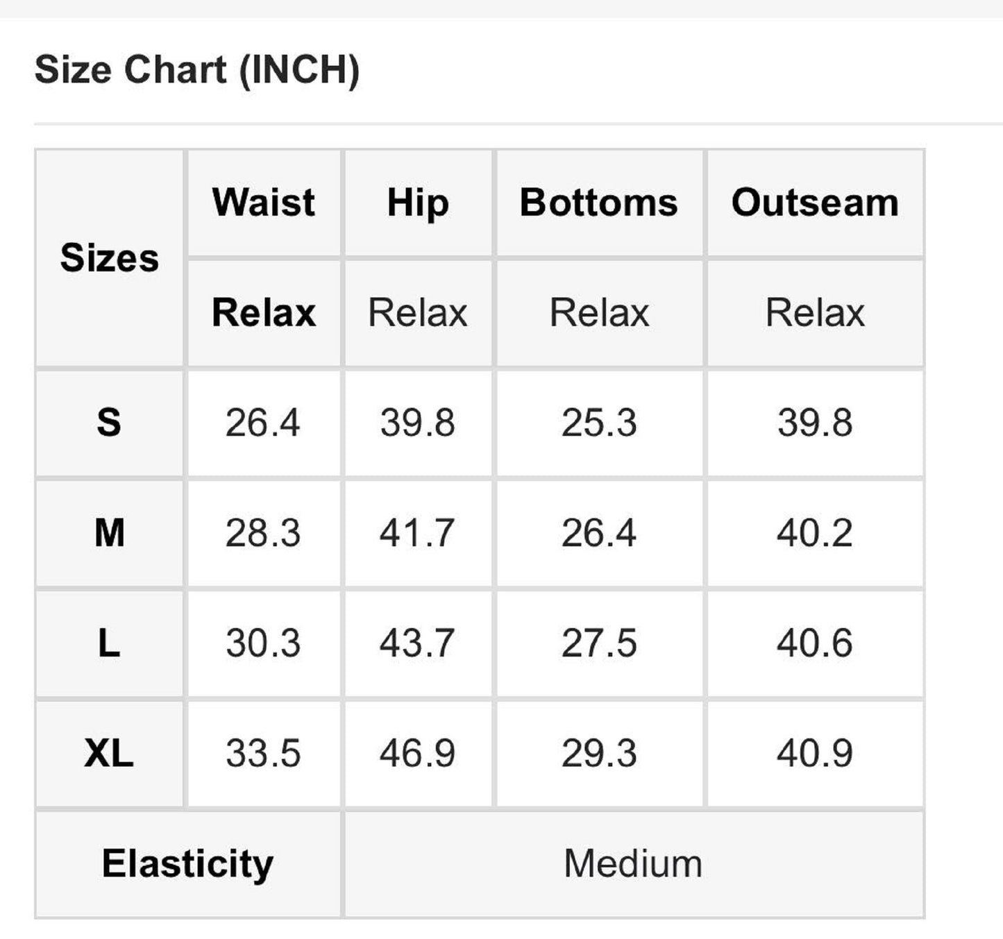This screenshot has width=1003, height=939.
Task: Select waist value 28.3 for size M
Action: pyautogui.click(x=263, y=533)
